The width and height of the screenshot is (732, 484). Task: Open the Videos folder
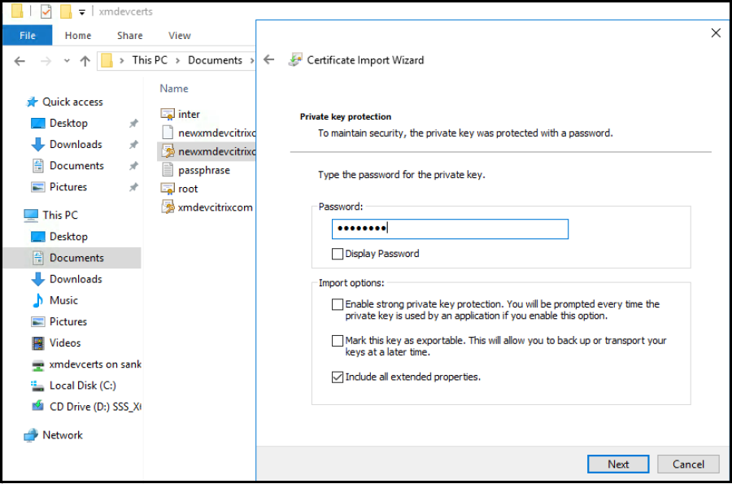[55, 343]
